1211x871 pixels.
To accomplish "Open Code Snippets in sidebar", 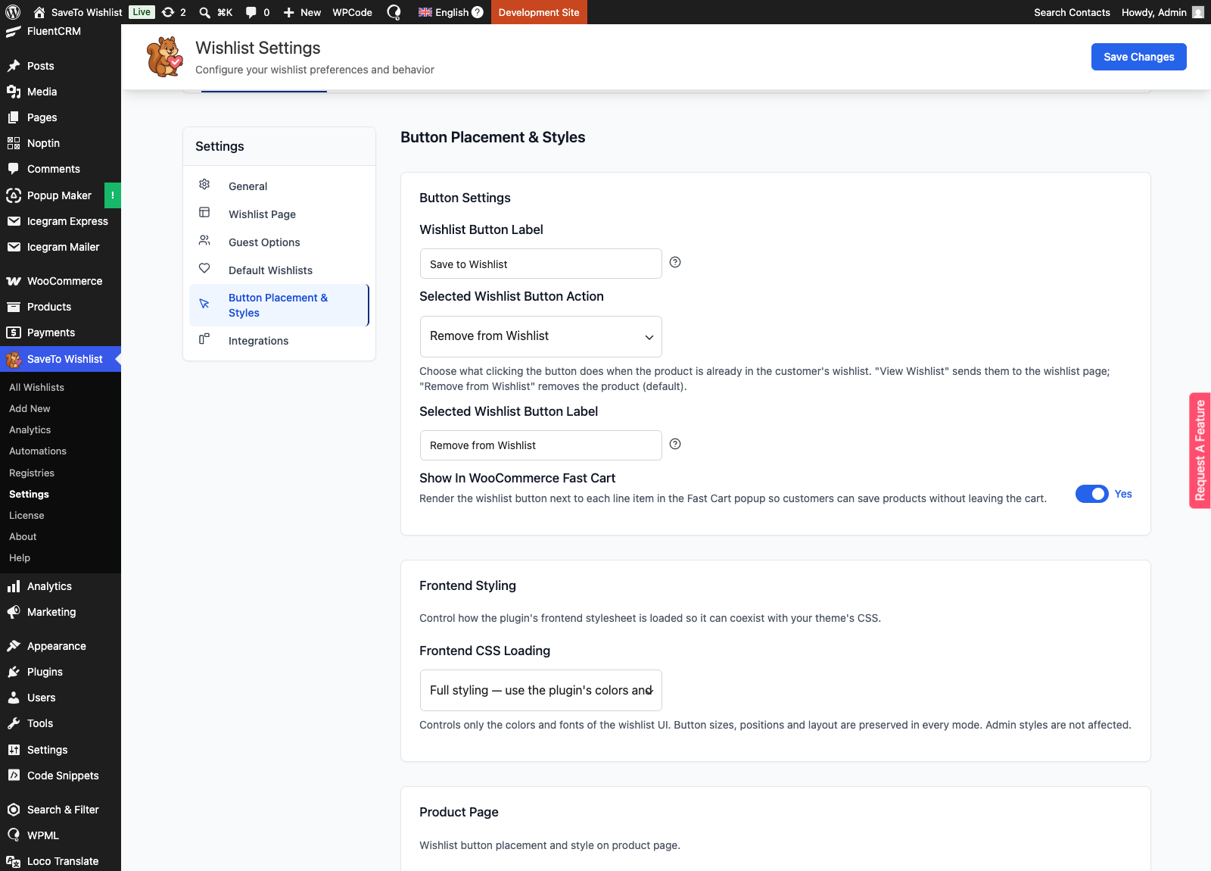I will tap(61, 776).
